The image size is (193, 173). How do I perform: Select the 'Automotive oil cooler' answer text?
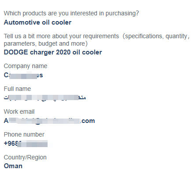click(37, 22)
